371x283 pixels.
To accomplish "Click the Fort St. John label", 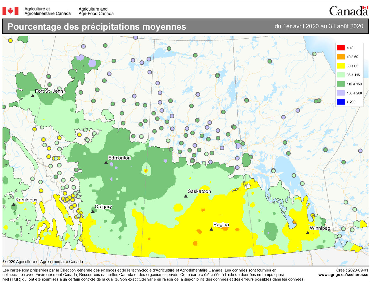I will 49,91.
